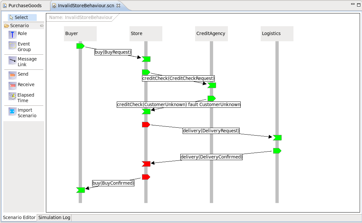Activate the InvalidStoreBehaviour.scn tab
Image resolution: width=362 pixels, height=223 pixels.
click(x=86, y=6)
